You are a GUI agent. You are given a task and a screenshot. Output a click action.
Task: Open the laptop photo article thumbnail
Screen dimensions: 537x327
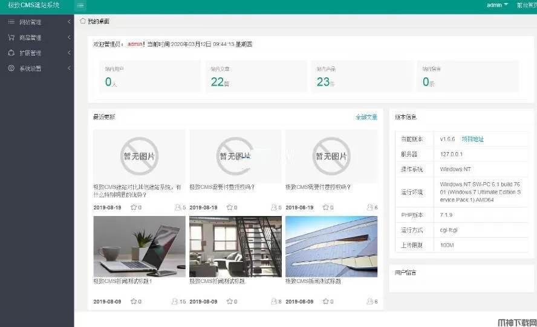tap(139, 246)
